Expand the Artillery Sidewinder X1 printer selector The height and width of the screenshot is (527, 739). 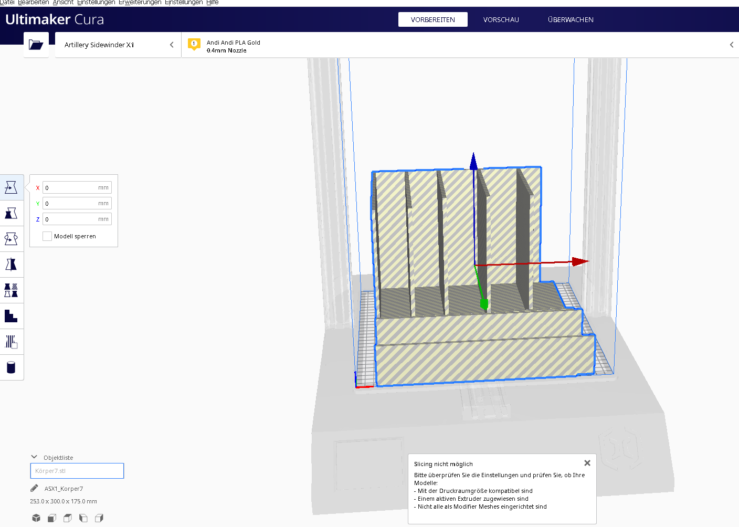[x=118, y=45]
